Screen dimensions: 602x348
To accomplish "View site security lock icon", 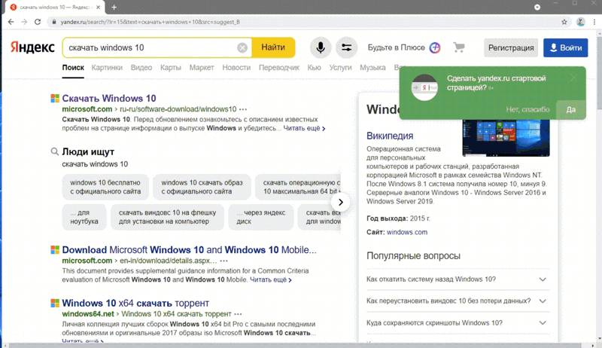I will point(54,22).
